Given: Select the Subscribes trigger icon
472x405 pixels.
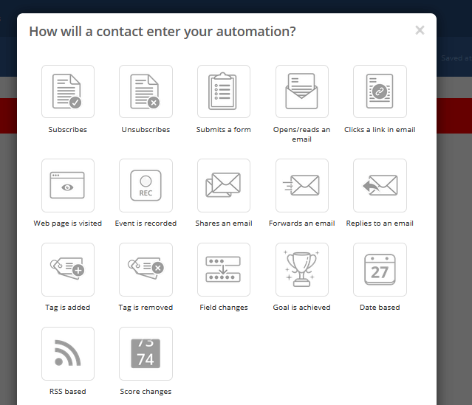Looking at the screenshot, I should click(x=68, y=91).
